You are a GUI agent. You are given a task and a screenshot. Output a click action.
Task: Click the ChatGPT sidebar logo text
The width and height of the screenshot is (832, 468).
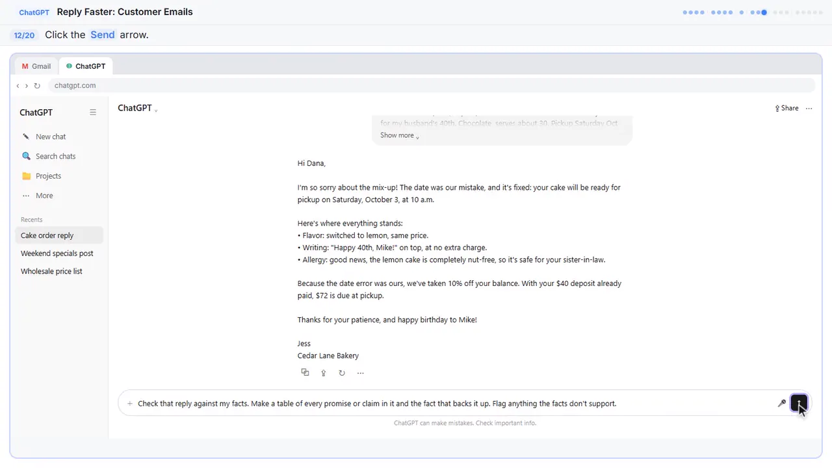pyautogui.click(x=36, y=112)
